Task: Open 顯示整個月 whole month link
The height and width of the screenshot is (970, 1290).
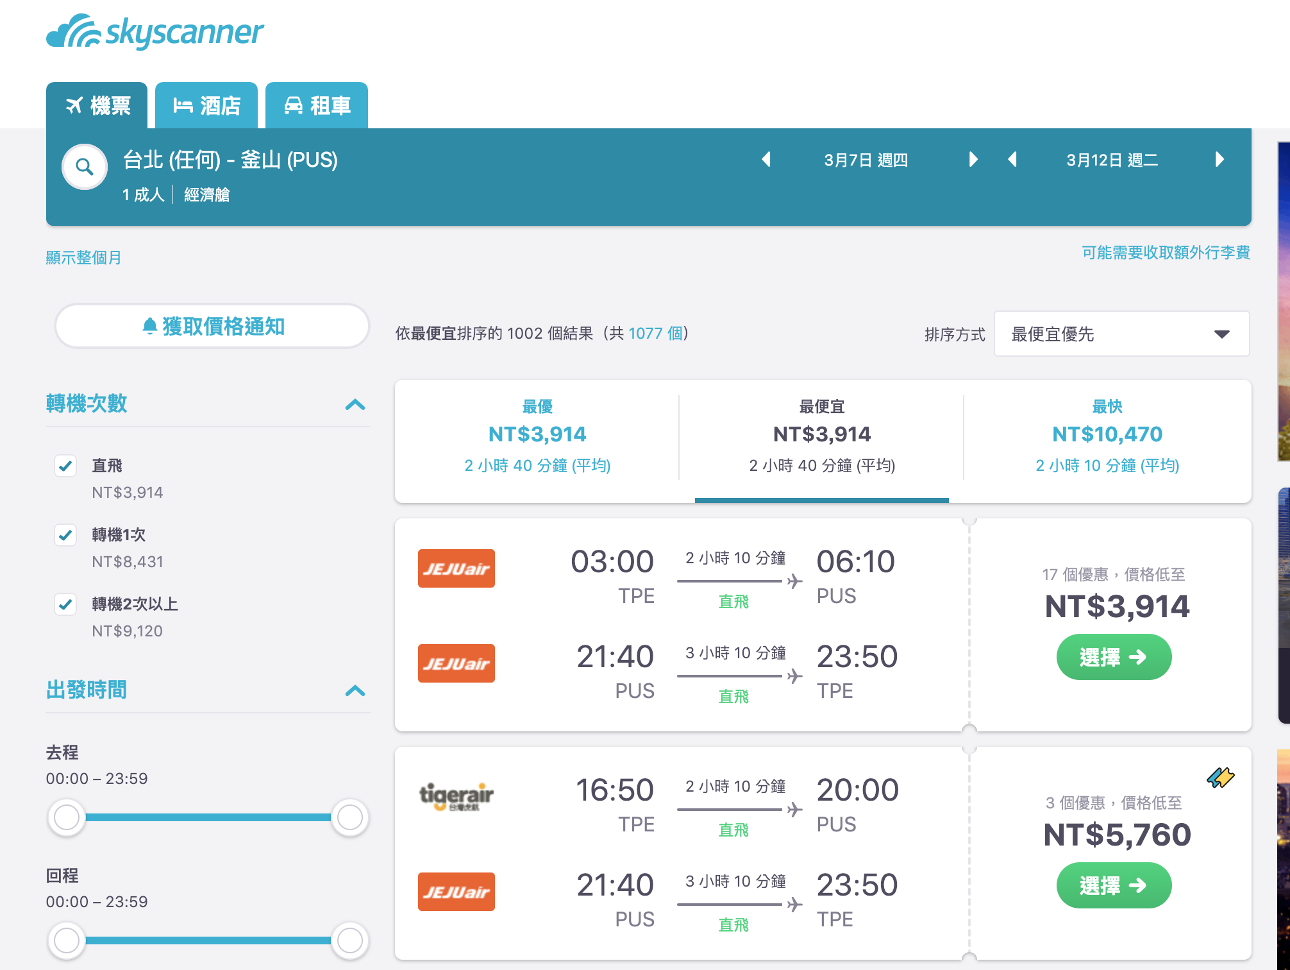Action: 83,258
